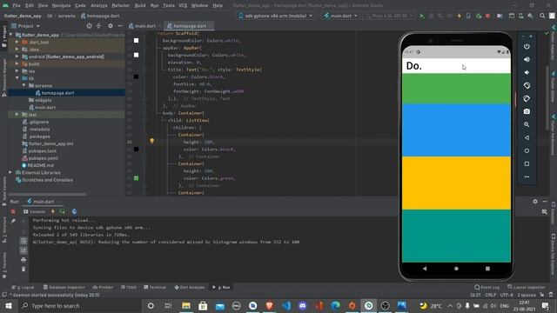Open the device selector dropdown sdk gphone x86 arm
557x313 pixels.
(x=276, y=16)
